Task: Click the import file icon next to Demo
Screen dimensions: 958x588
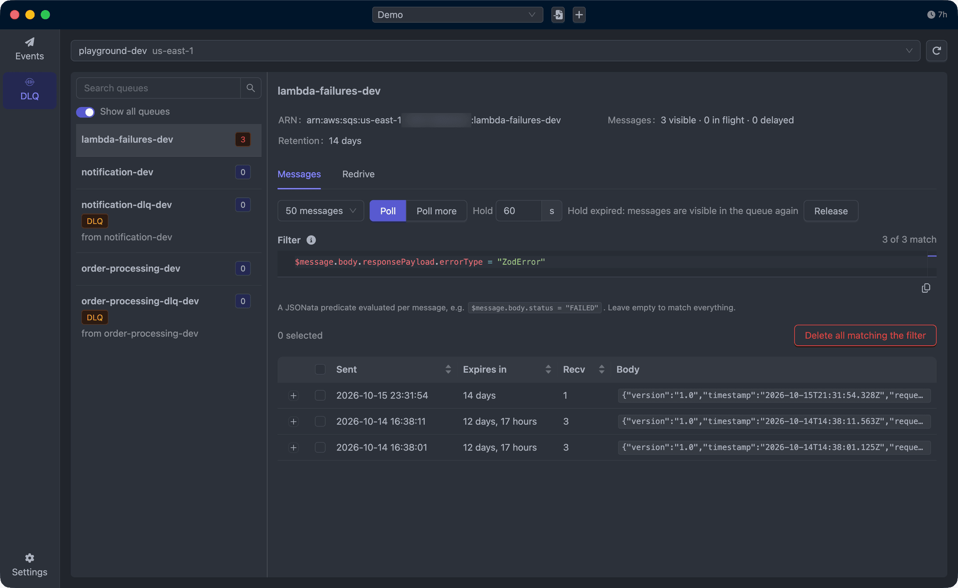Action: pyautogui.click(x=558, y=15)
